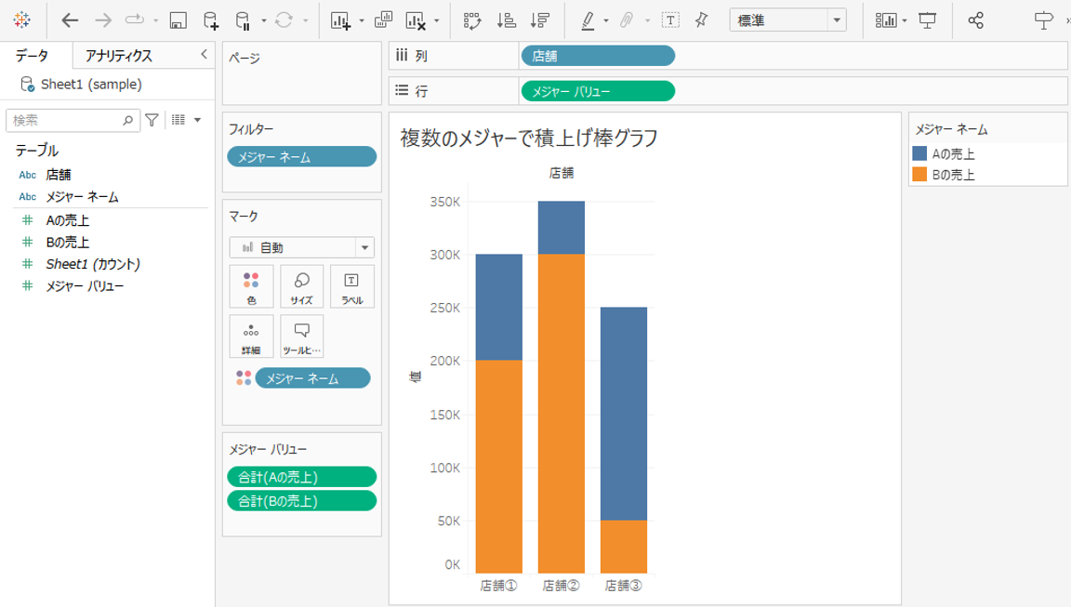Image resolution: width=1071 pixels, height=607 pixels.
Task: Click the Replay animation icon
Action: [x=135, y=20]
